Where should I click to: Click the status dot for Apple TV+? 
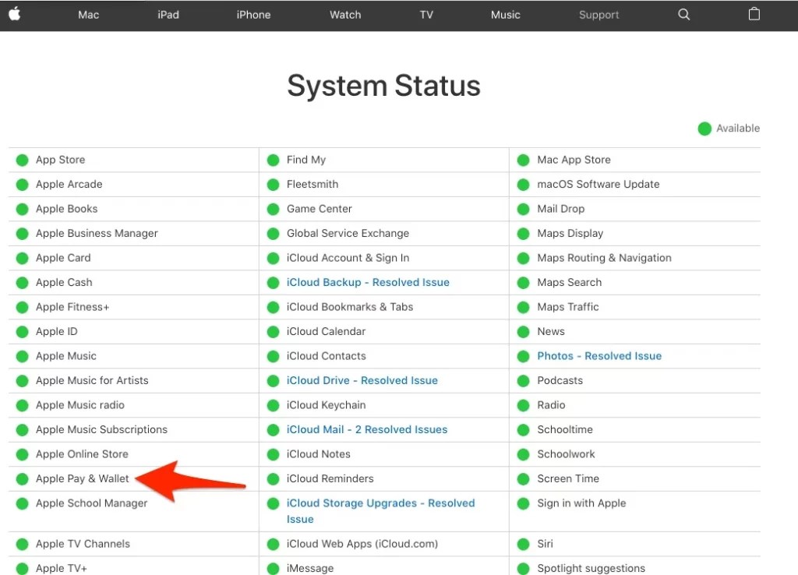tap(22, 569)
